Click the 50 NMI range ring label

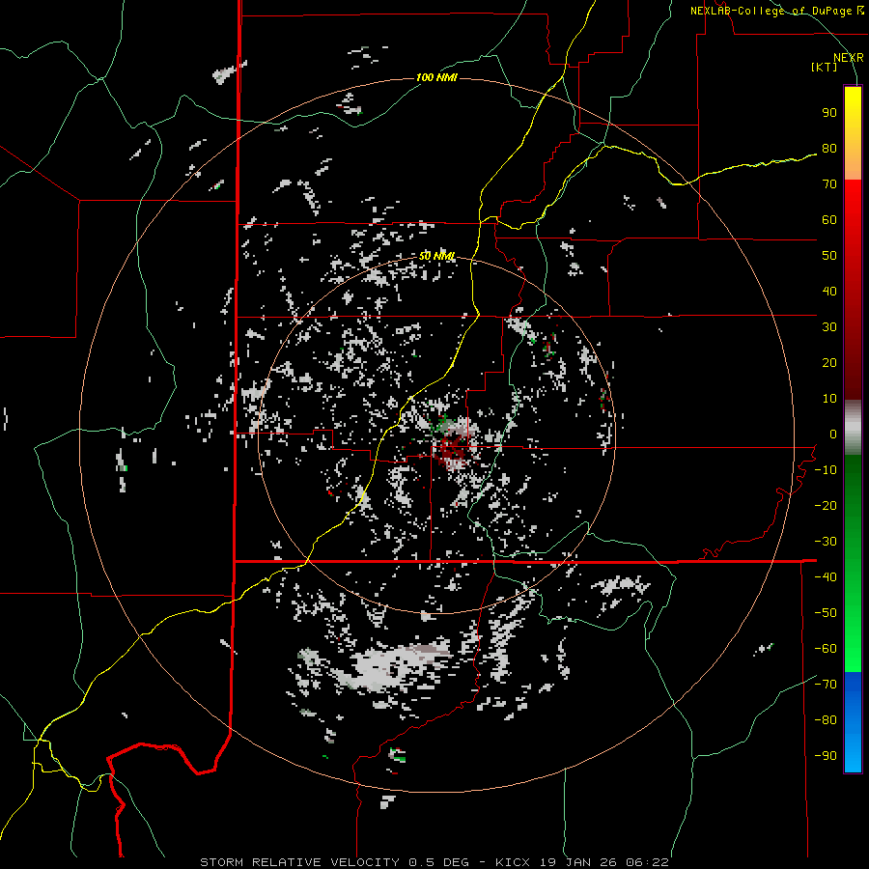click(x=436, y=256)
